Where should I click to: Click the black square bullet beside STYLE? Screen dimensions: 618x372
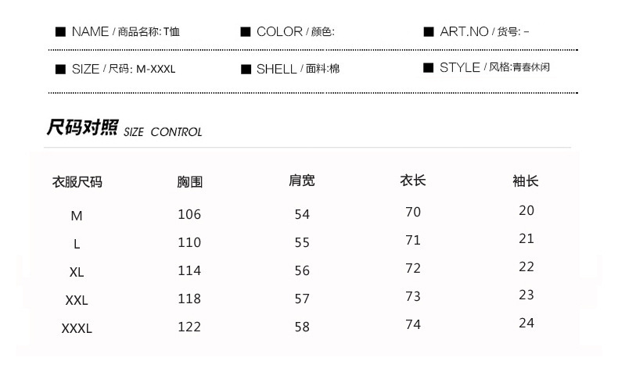tap(429, 68)
